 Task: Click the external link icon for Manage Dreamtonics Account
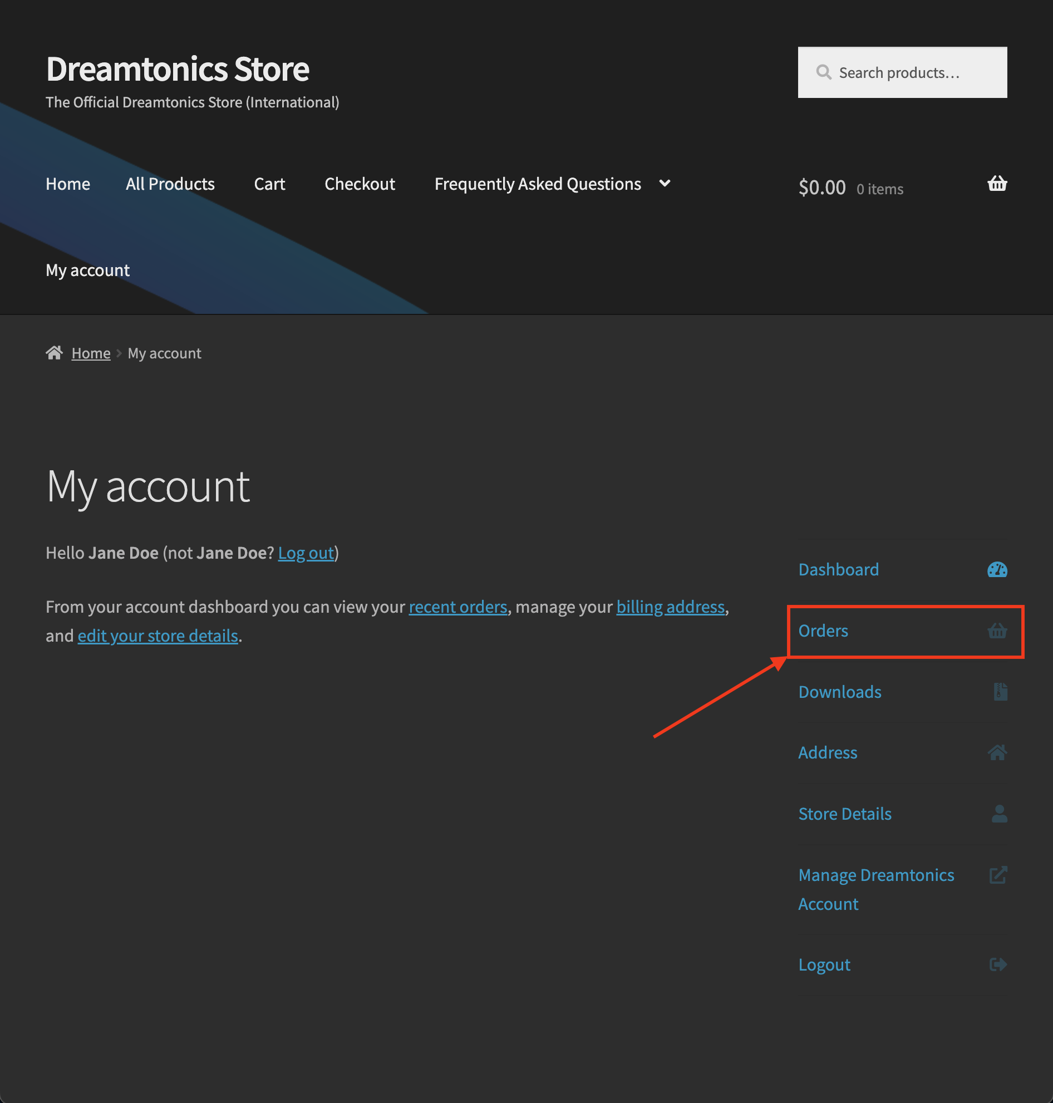coord(998,874)
